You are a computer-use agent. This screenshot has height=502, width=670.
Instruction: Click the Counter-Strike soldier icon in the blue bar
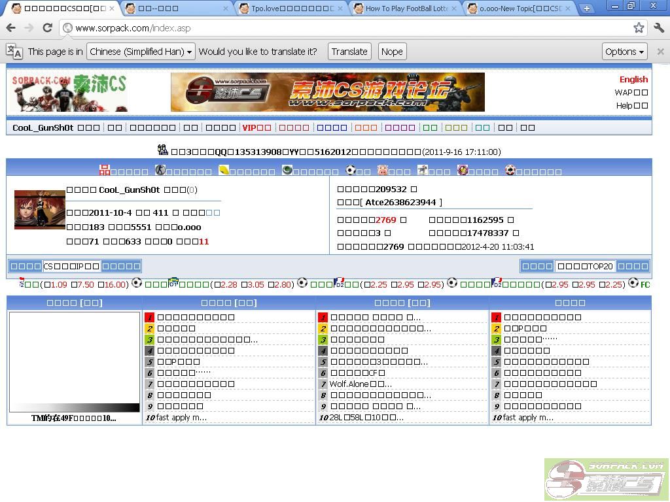[160, 171]
